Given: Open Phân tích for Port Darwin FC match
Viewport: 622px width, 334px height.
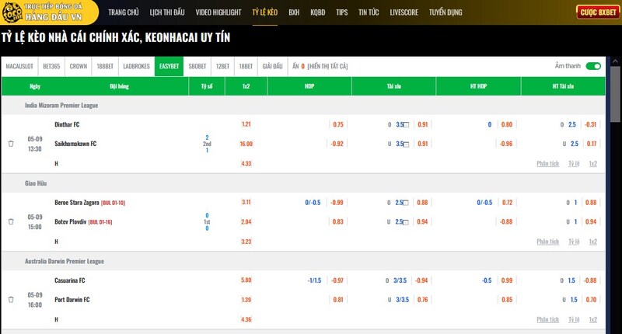Looking at the screenshot, I should coord(547,320).
